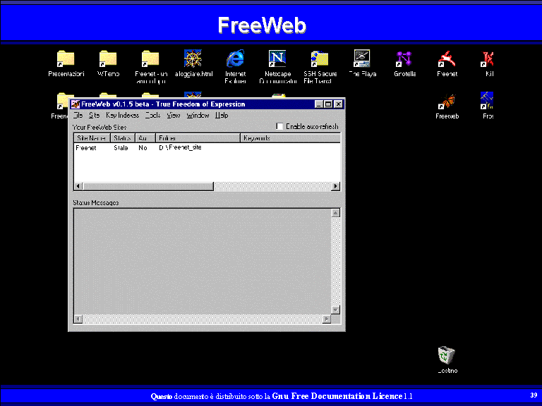Click the Au column header
The width and height of the screenshot is (542, 406).
tap(145, 138)
